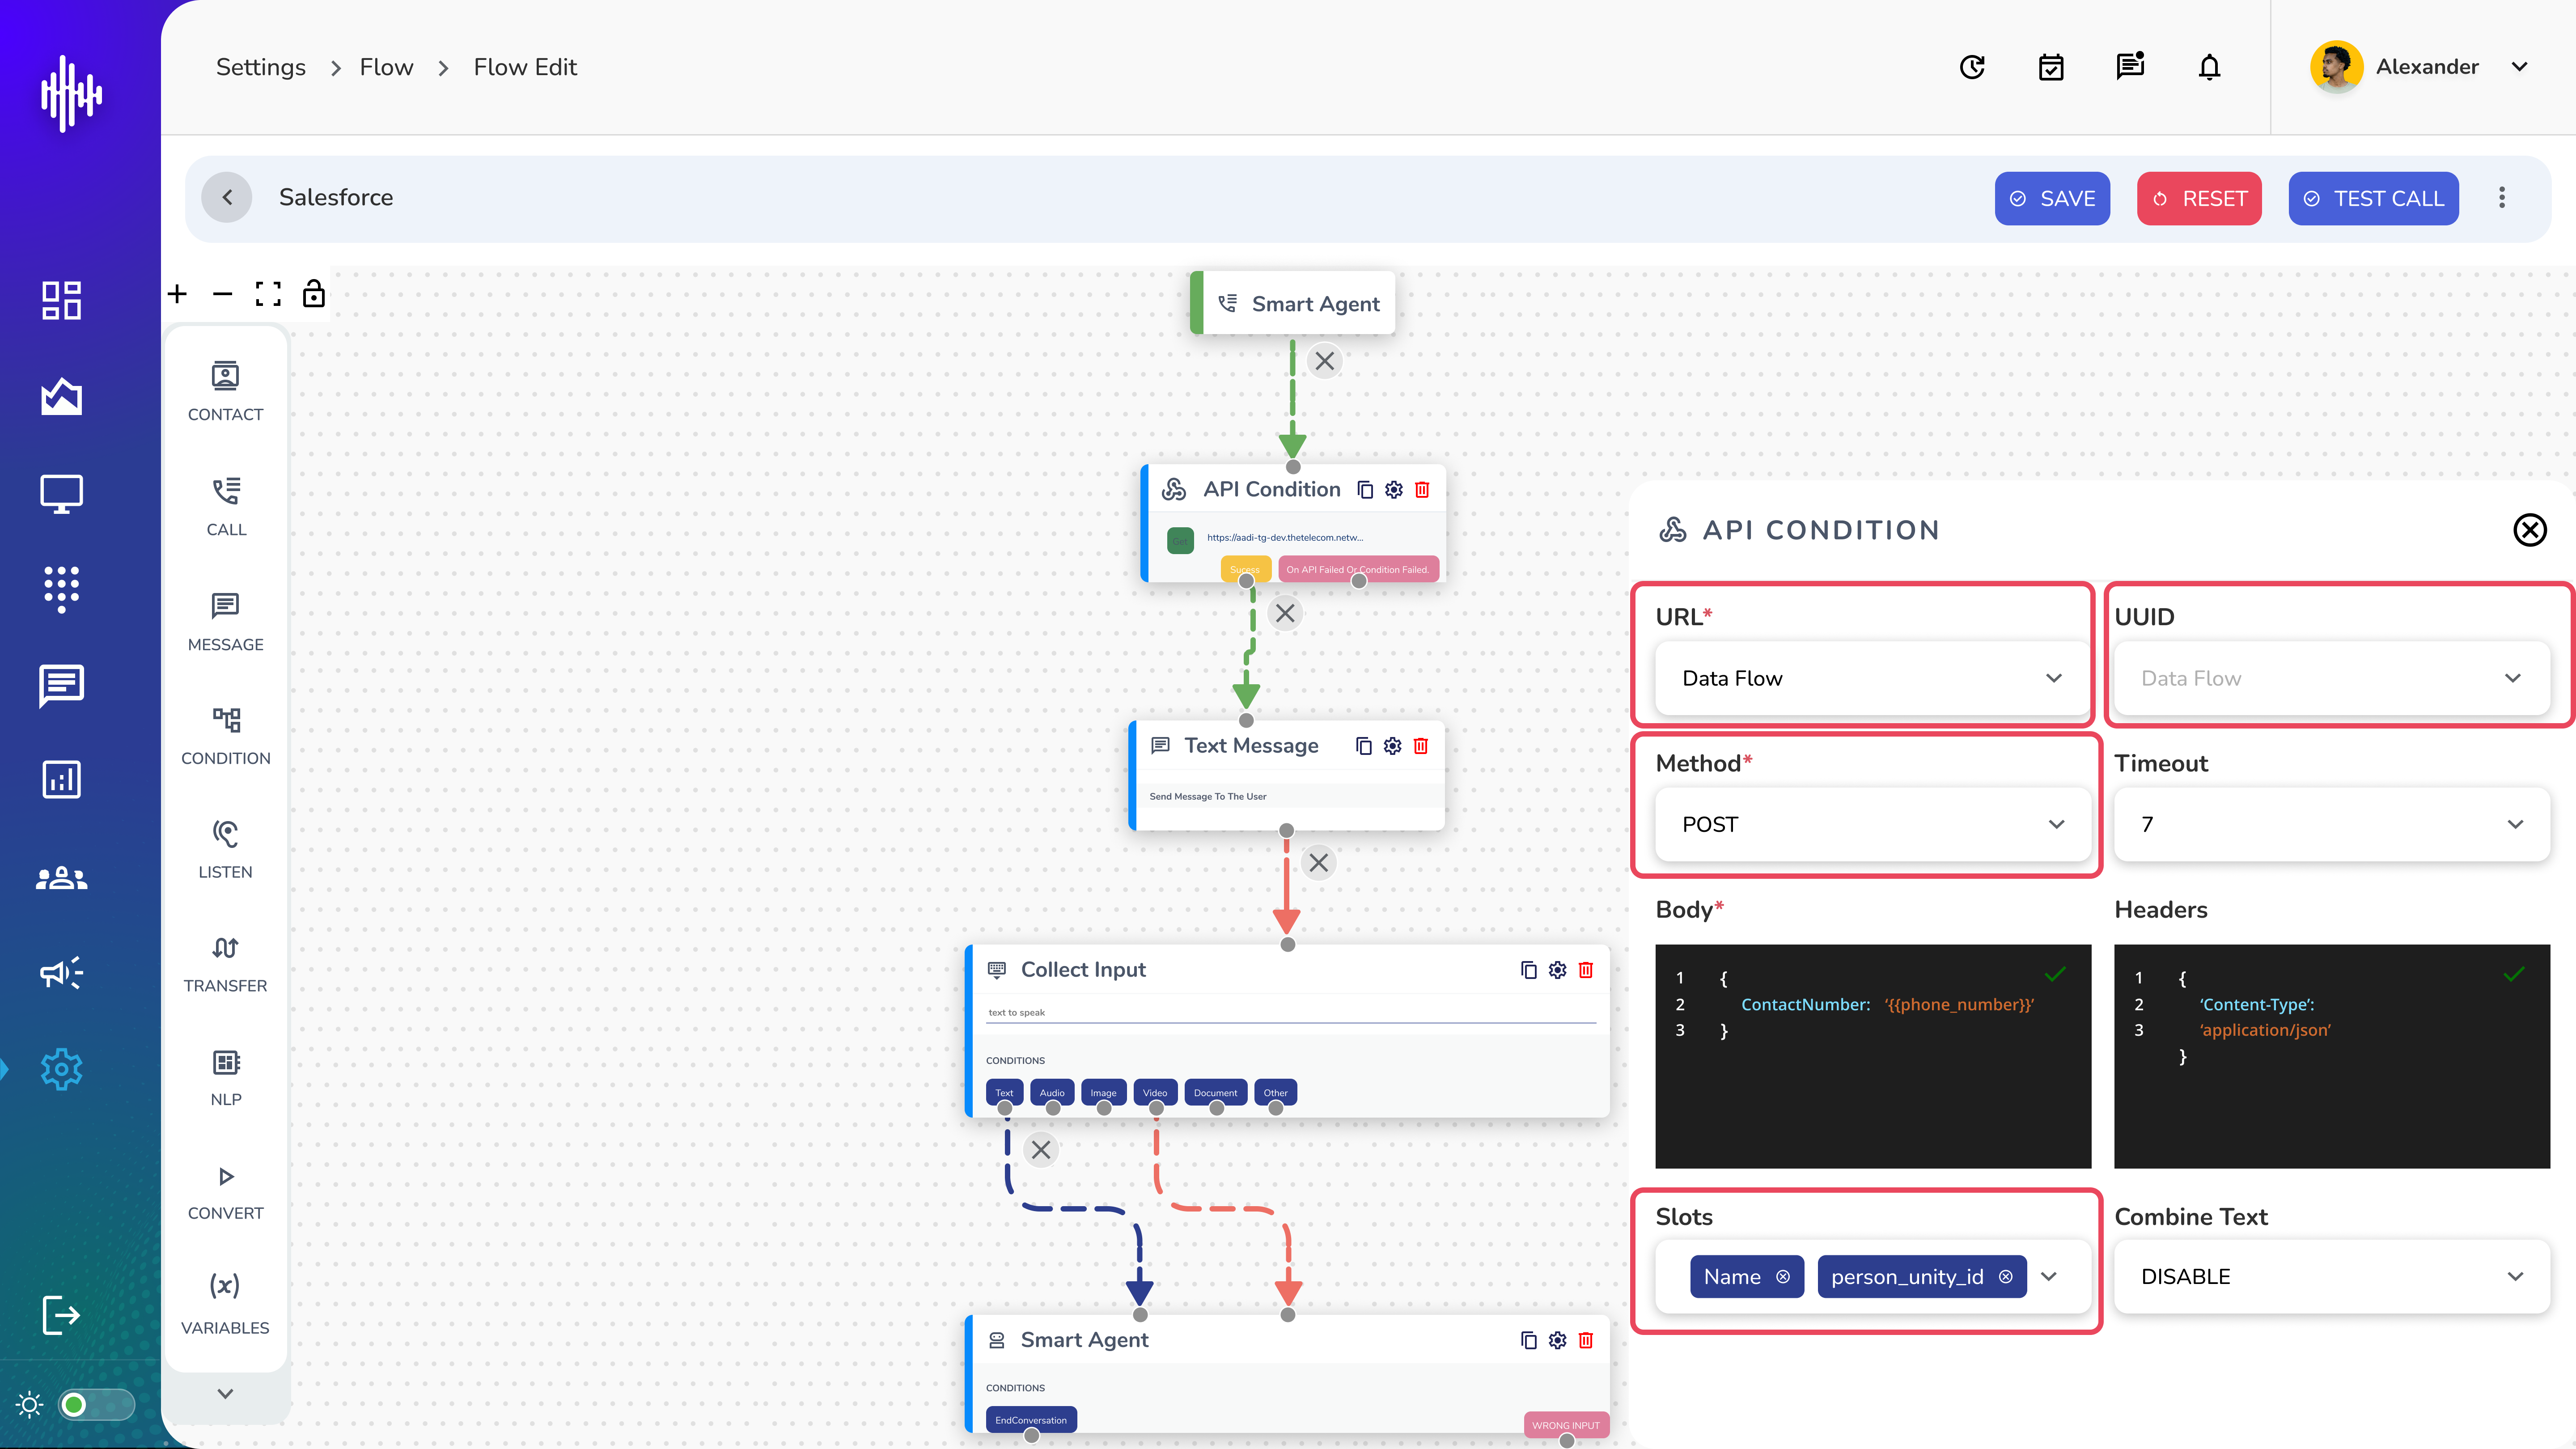Select the LISTEN node type
Image resolution: width=2576 pixels, height=1449 pixels.
[225, 850]
